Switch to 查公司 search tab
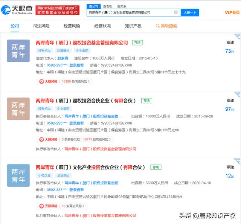Image resolution: width=241 pixels, height=224 pixels. 94,6
